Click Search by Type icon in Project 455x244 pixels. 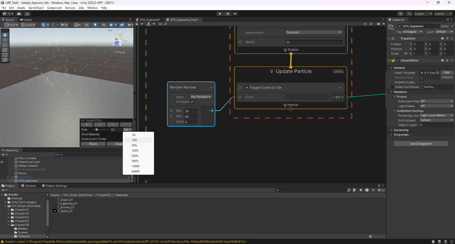pos(355,190)
